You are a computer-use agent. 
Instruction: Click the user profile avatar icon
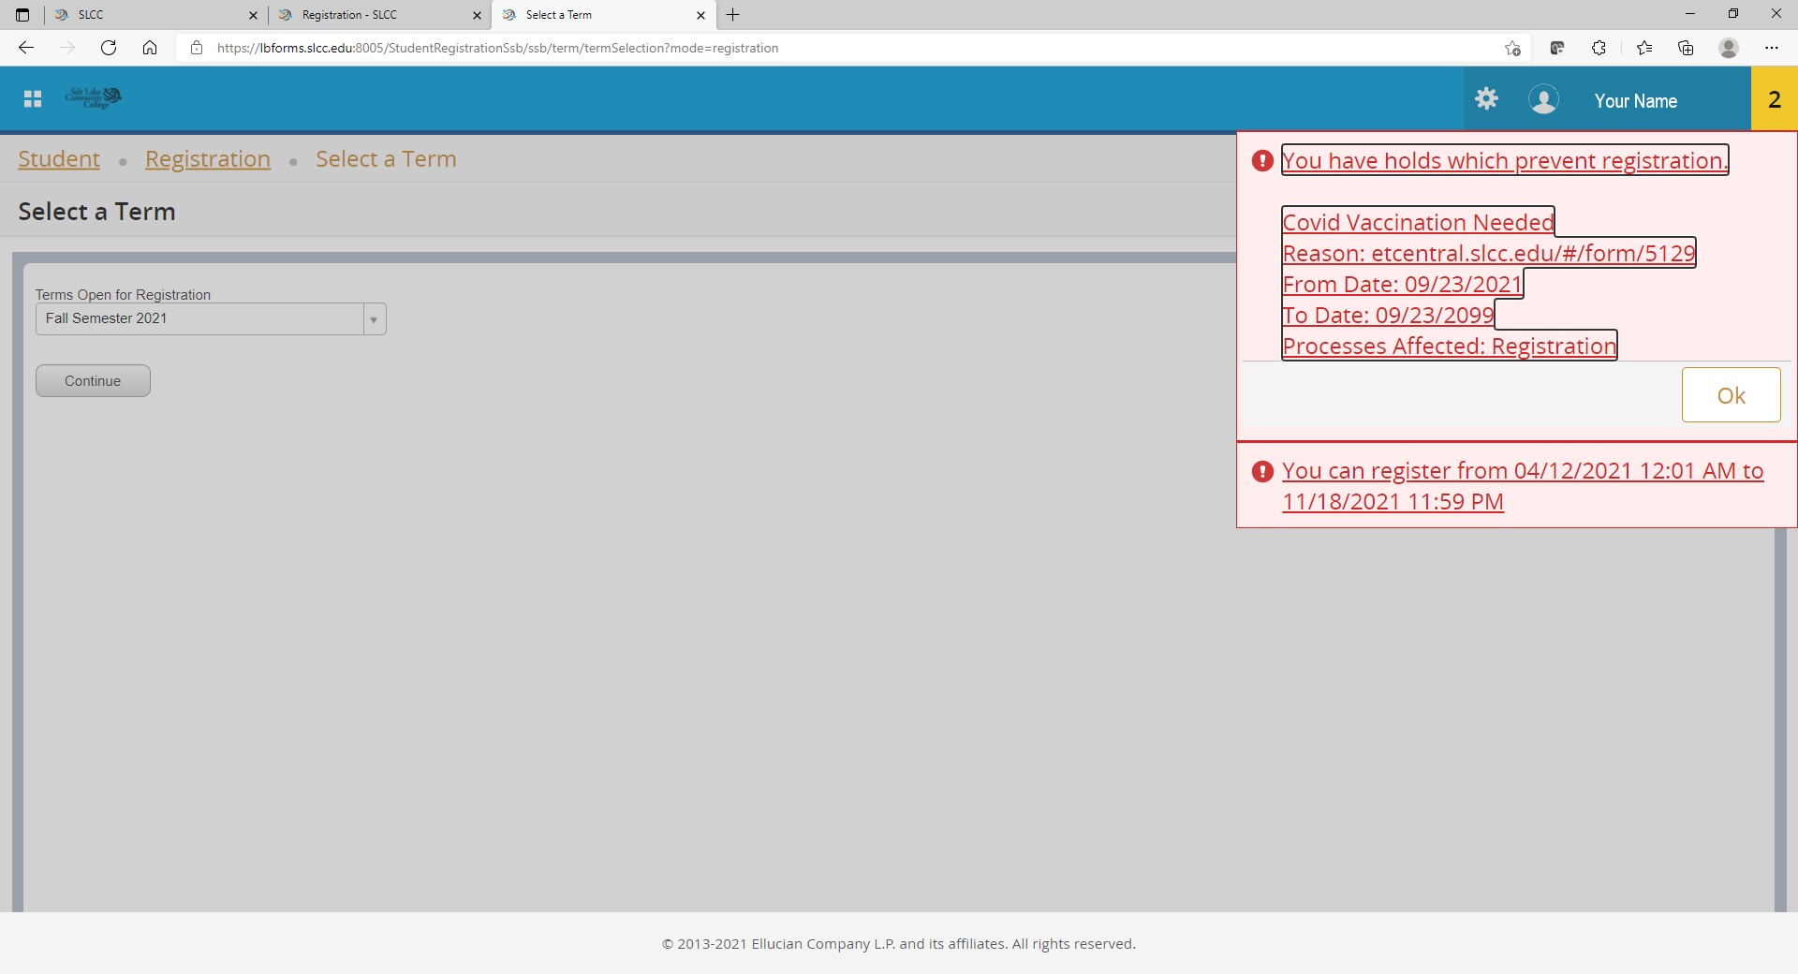click(x=1543, y=99)
